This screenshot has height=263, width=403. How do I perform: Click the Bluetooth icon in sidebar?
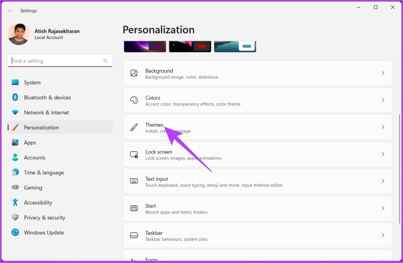point(15,97)
